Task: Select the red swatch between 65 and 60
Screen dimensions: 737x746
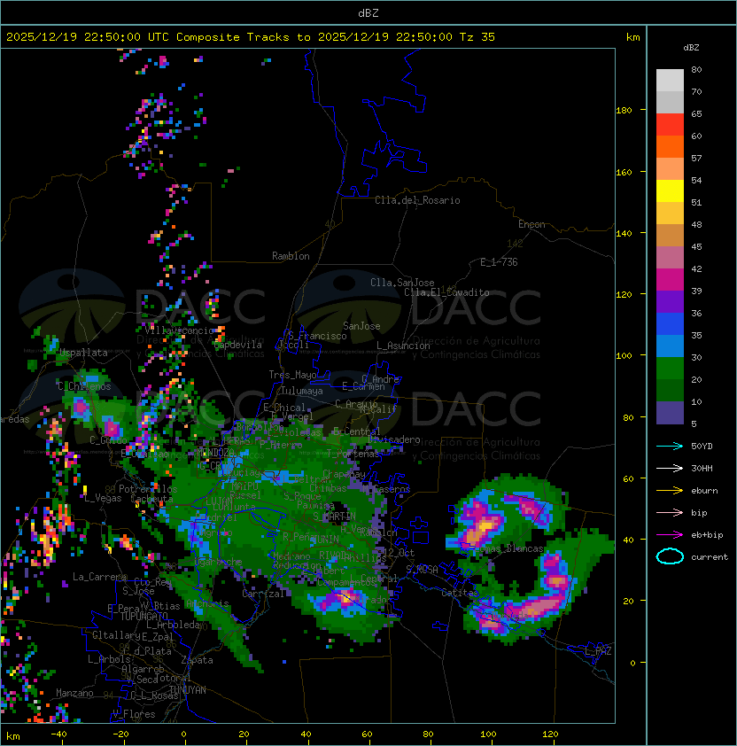Action: (670, 125)
